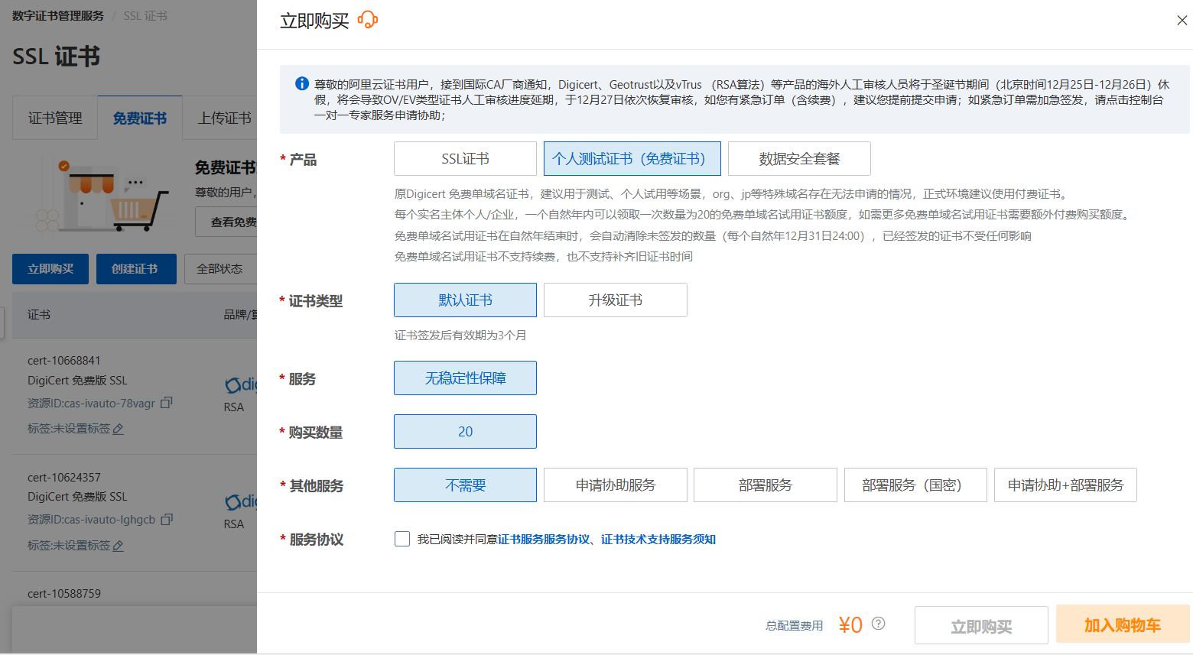
Task: Select 申请协助服务 option
Action: 616,485
